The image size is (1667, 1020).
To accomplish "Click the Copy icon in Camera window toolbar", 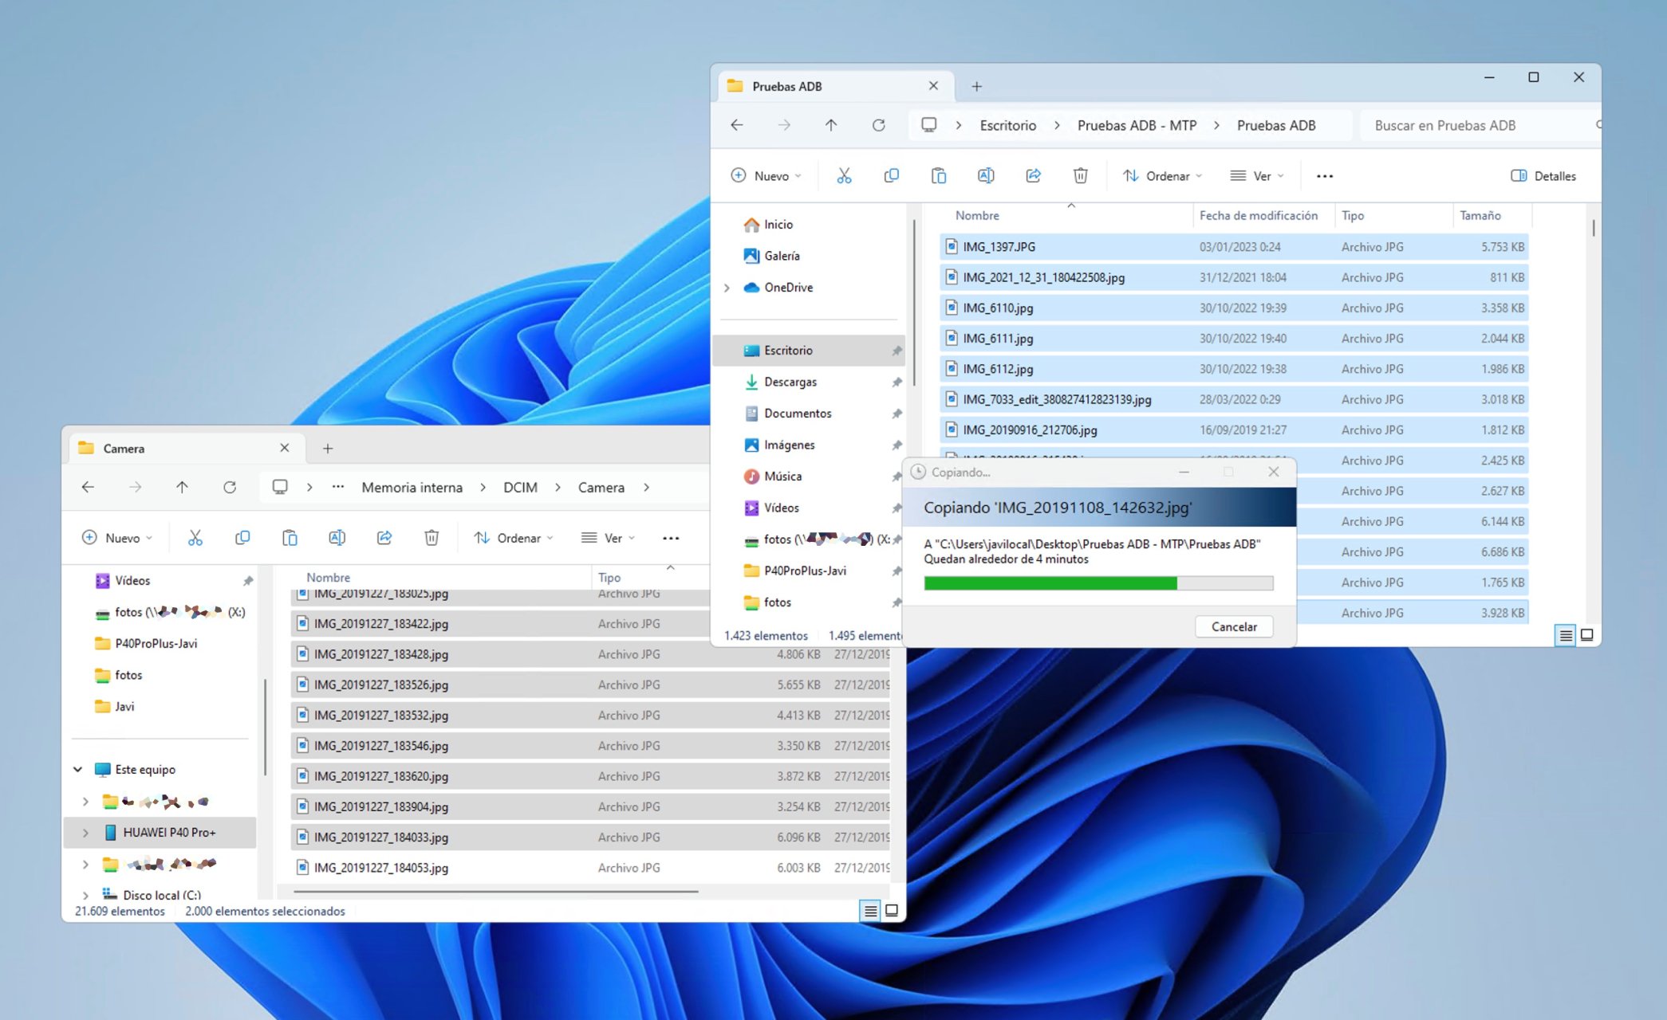I will click(242, 538).
